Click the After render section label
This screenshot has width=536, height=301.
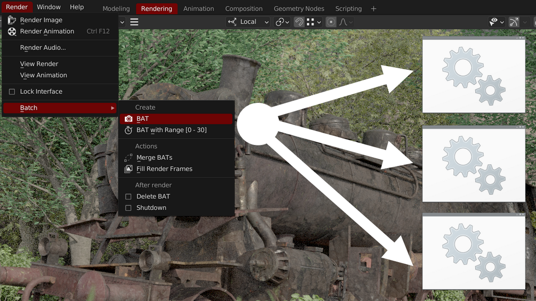pyautogui.click(x=153, y=185)
